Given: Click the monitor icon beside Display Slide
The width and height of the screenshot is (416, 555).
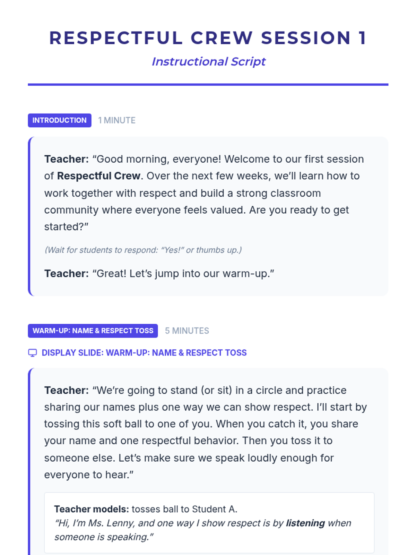Looking at the screenshot, I should (x=32, y=353).
